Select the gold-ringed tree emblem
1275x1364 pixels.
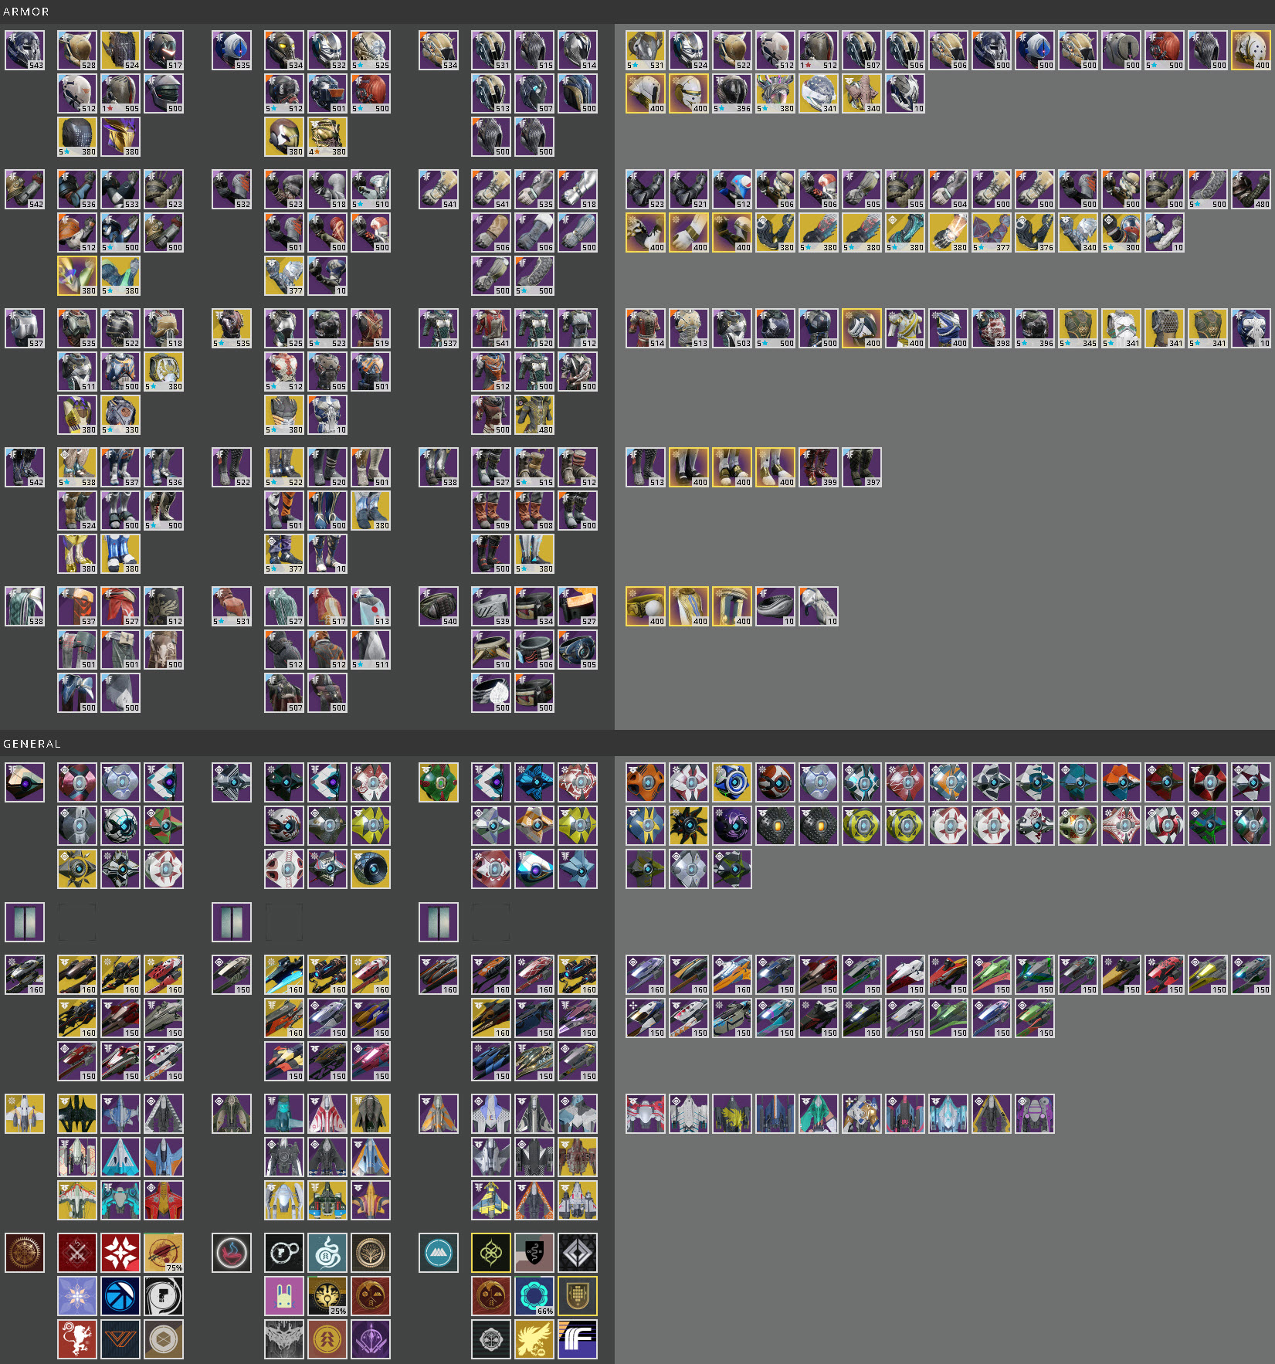(x=371, y=1253)
